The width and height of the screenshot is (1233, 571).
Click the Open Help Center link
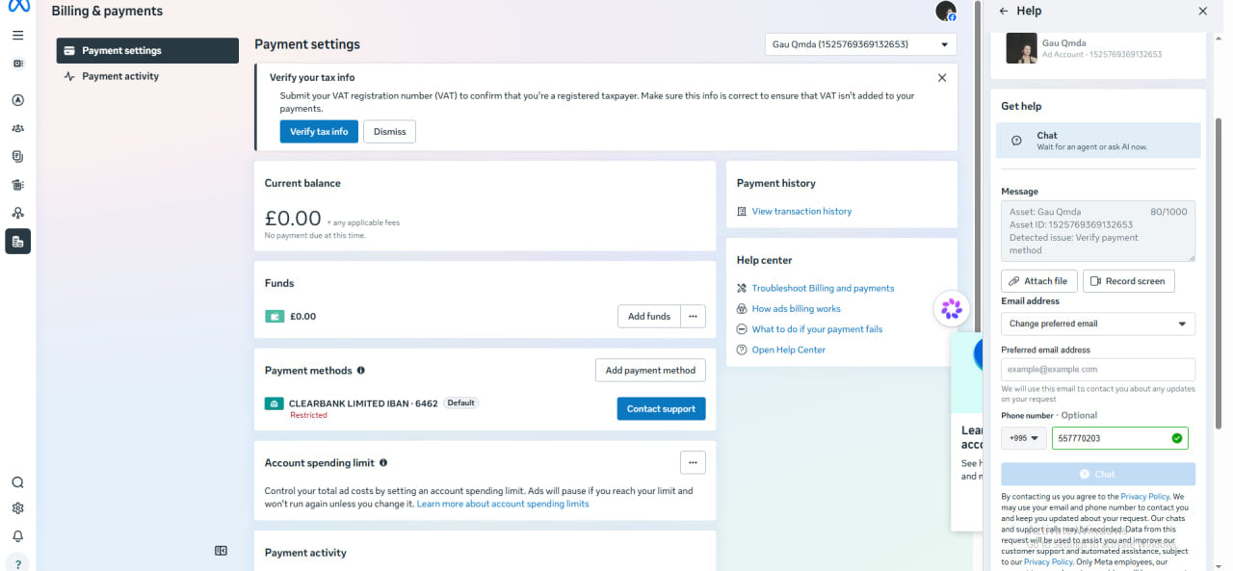tap(788, 350)
